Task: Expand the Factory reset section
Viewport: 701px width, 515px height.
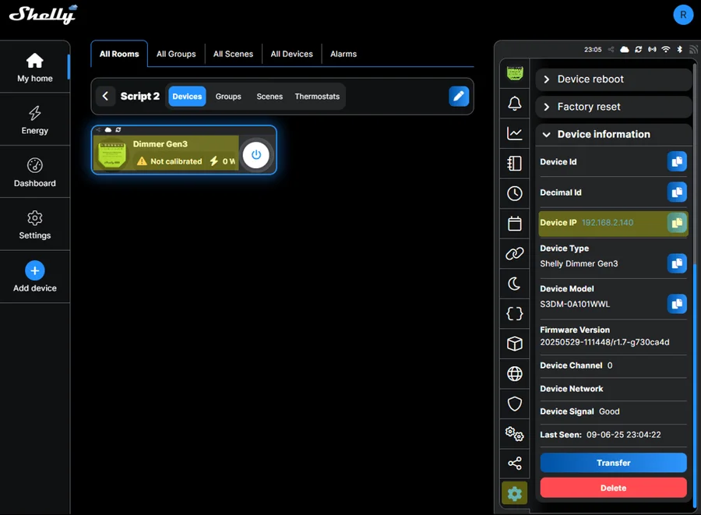Action: 613,107
